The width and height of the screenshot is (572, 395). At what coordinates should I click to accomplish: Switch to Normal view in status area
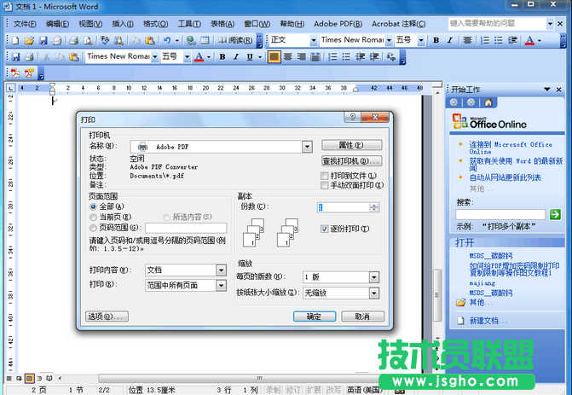tap(9, 378)
